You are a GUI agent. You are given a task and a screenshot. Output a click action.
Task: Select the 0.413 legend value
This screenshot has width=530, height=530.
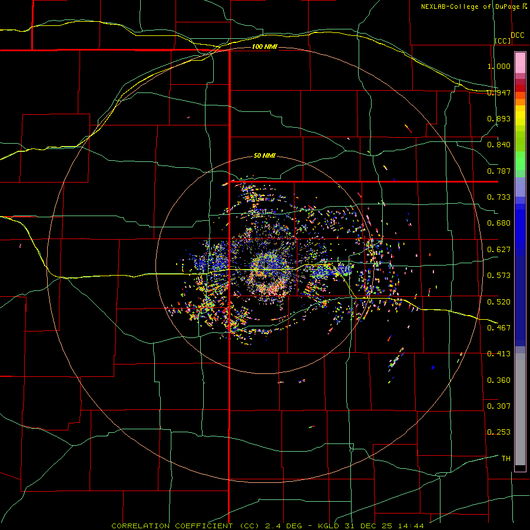click(499, 354)
